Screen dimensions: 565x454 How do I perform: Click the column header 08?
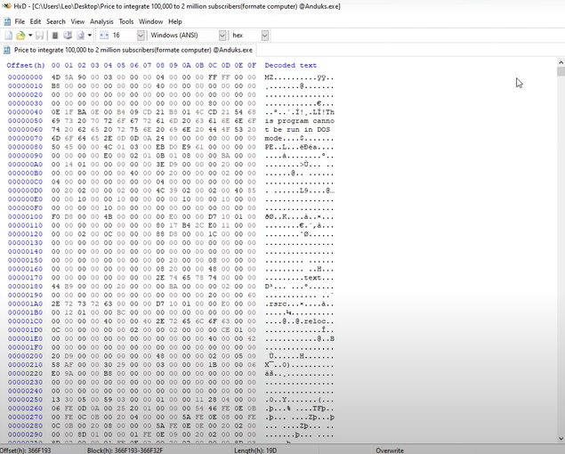160,65
